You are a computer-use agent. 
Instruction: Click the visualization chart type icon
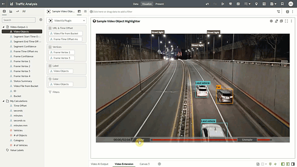point(277,21)
